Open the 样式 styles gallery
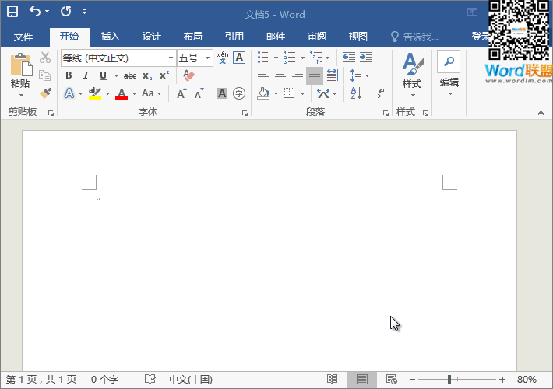This screenshot has width=553, height=389. [412, 75]
